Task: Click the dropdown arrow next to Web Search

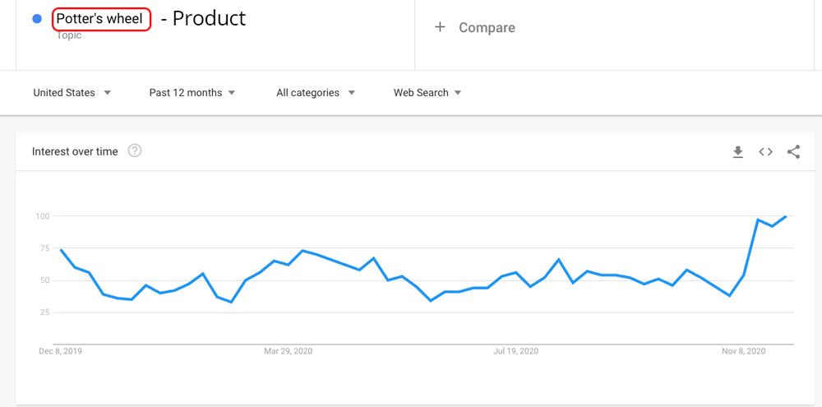Action: pos(458,93)
